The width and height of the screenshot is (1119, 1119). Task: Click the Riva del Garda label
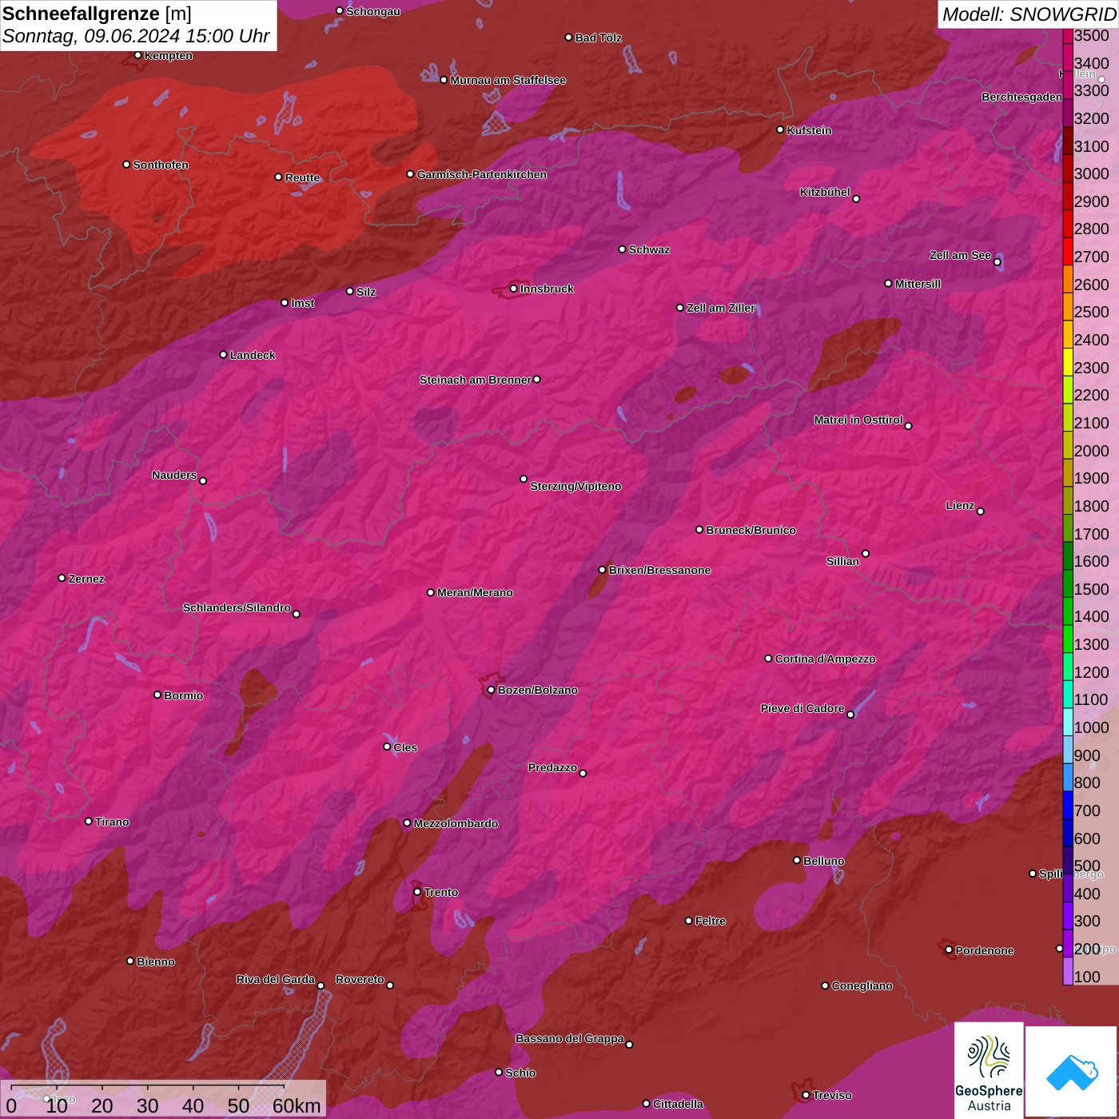[275, 979]
